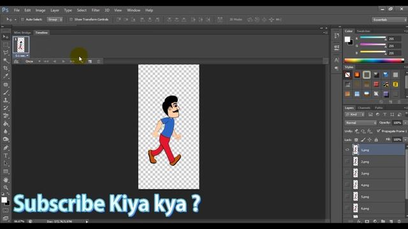This screenshot has width=408, height=229.
Task: Select the Hand tool
Action: pyautogui.click(x=6, y=179)
